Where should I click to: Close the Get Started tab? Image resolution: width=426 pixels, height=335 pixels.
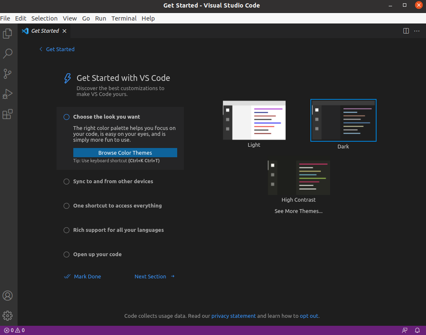click(65, 31)
